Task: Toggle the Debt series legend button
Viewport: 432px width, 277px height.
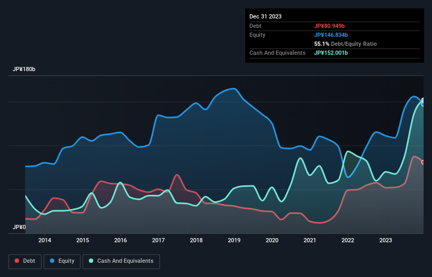Action: [x=25, y=261]
